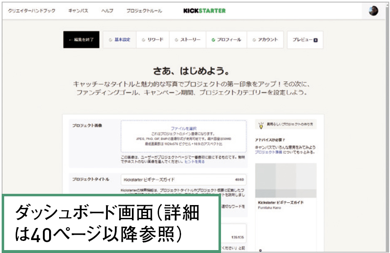
Task: Switch to the 基本設定 tab
Action: pos(119,40)
